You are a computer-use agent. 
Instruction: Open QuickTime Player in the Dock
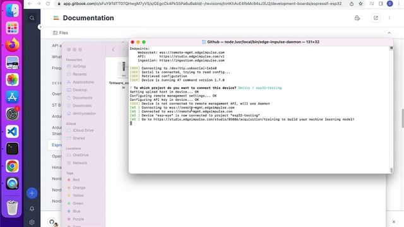[12, 183]
